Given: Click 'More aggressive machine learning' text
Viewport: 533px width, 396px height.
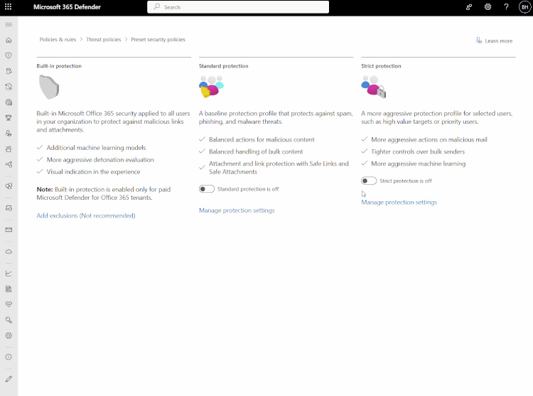Looking at the screenshot, I should click(419, 164).
